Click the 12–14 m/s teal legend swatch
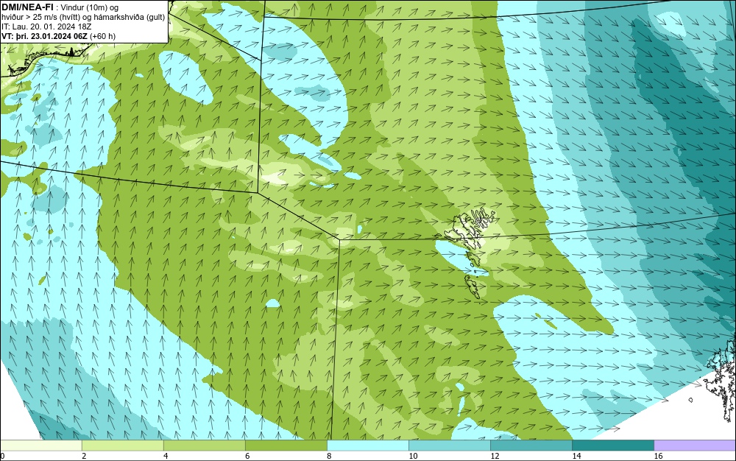Image resolution: width=736 pixels, height=461 pixels. point(531,446)
